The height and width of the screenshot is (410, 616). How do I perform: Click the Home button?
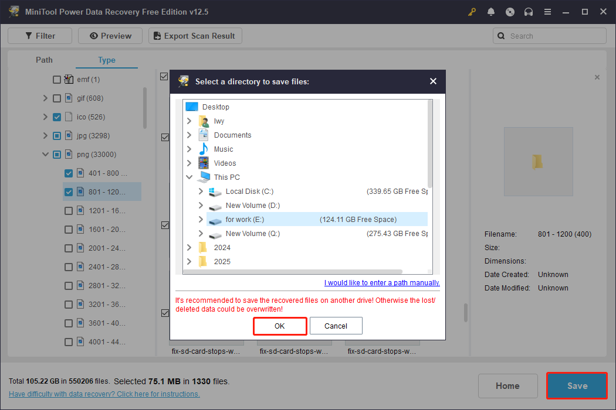click(507, 386)
